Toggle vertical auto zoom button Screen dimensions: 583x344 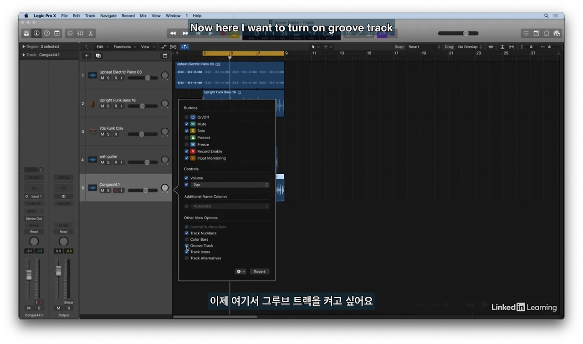point(502,47)
